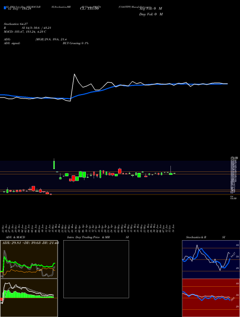Click the empty intraday trading price box

point(96,269)
